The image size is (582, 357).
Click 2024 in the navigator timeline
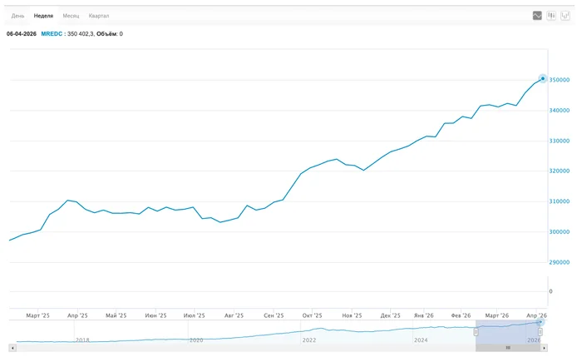[x=422, y=340]
